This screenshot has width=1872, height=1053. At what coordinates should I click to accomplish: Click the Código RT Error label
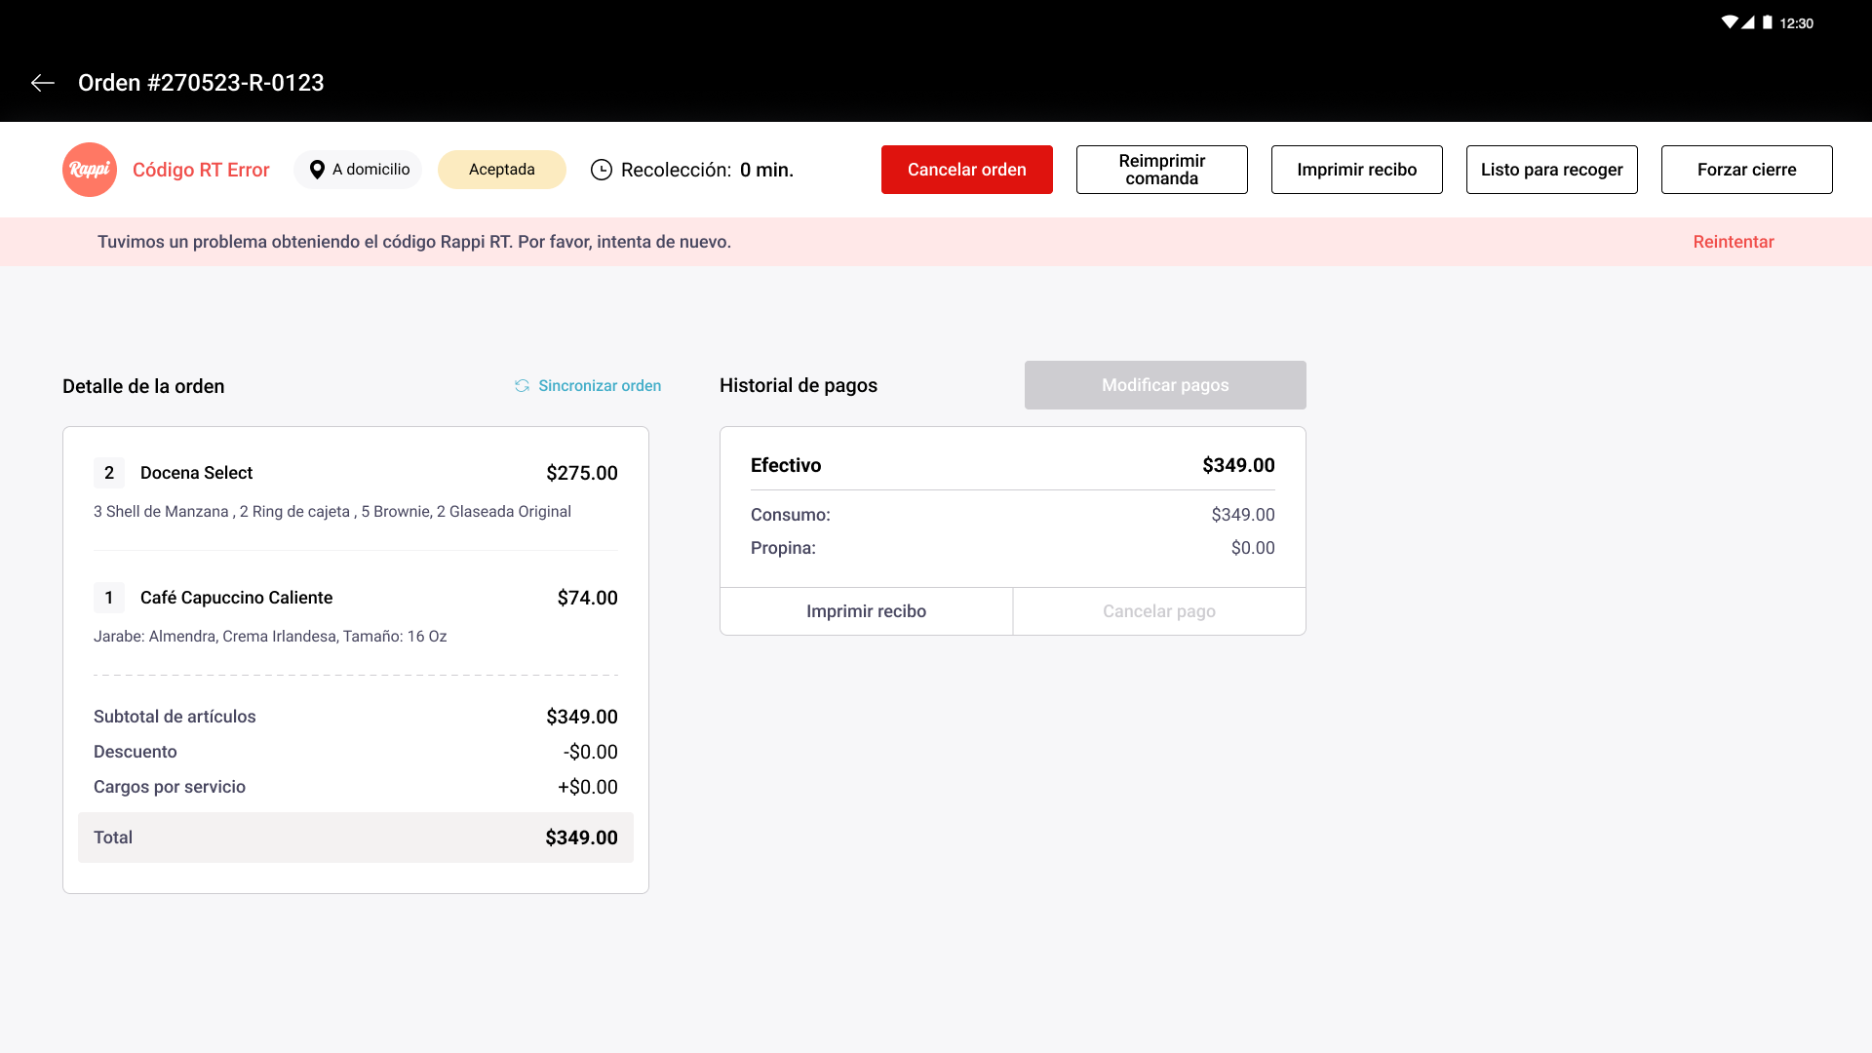[x=201, y=170]
